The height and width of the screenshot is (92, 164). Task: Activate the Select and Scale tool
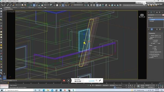coord(39,5)
